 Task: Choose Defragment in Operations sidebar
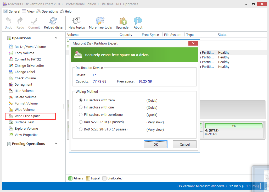pyautogui.click(x=23, y=85)
